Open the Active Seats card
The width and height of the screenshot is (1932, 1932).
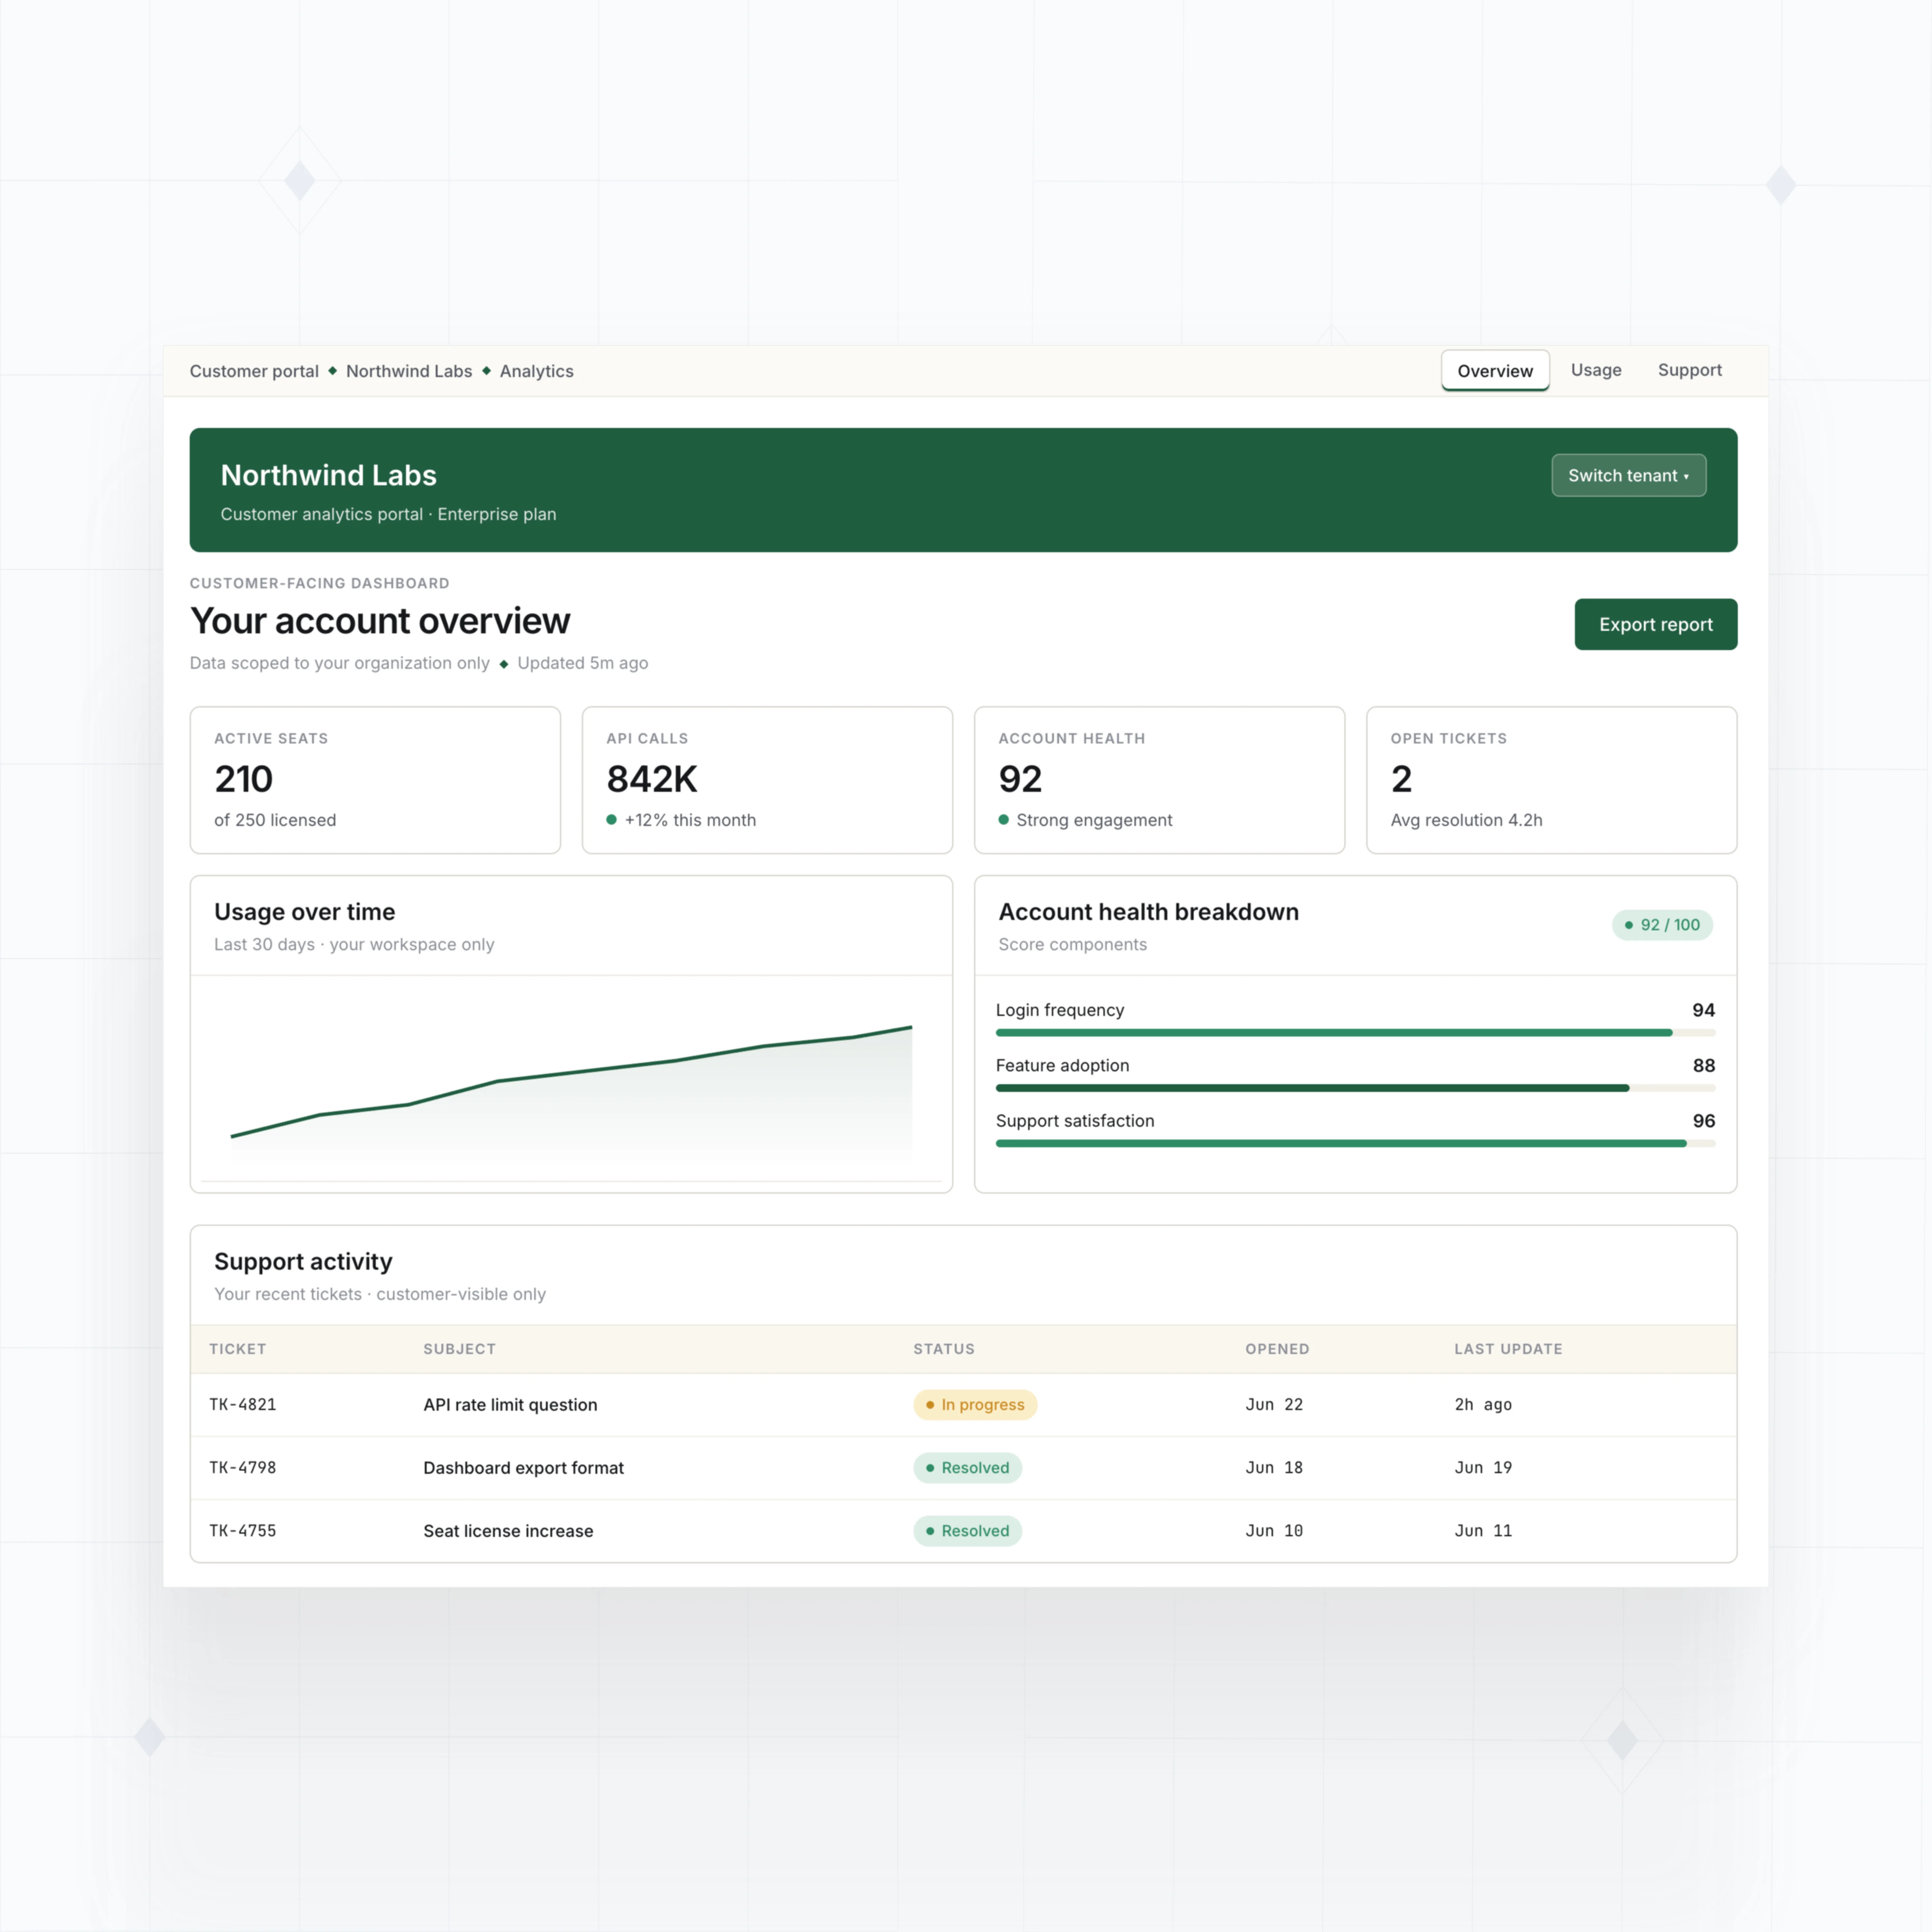375,780
